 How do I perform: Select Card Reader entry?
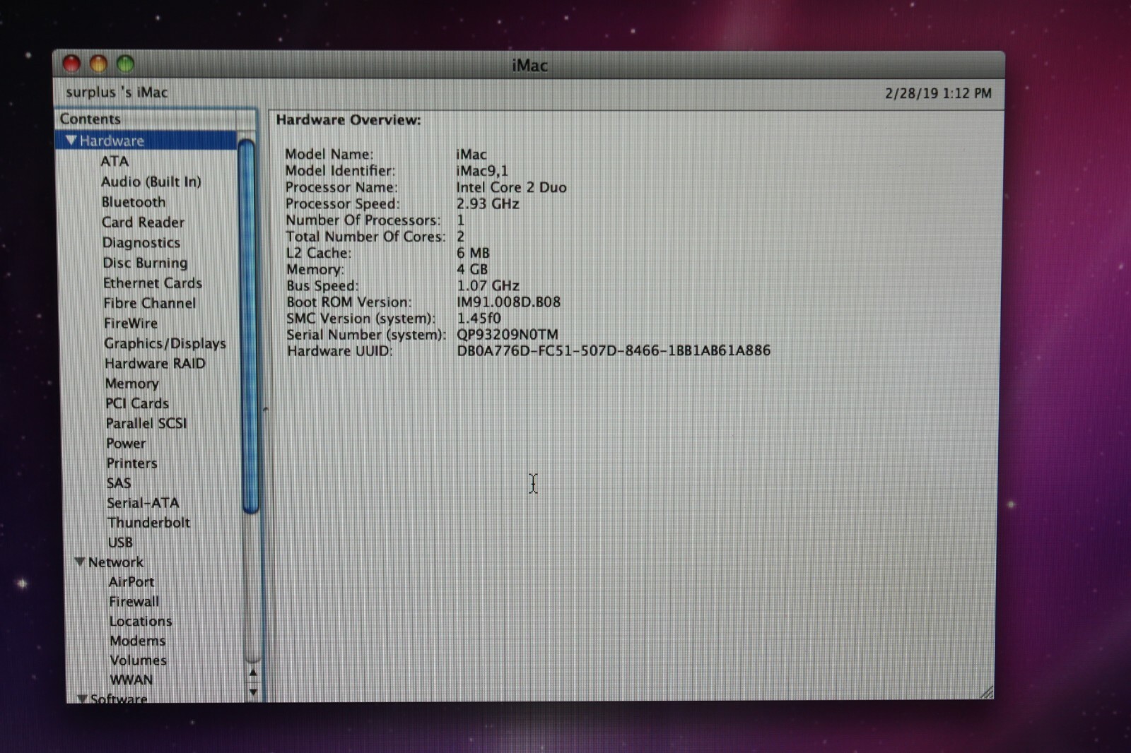[x=143, y=222]
